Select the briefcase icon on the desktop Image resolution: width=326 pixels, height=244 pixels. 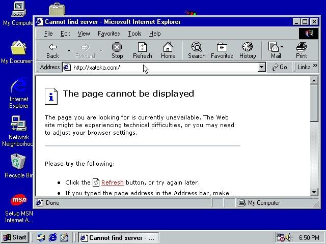pos(57,9)
